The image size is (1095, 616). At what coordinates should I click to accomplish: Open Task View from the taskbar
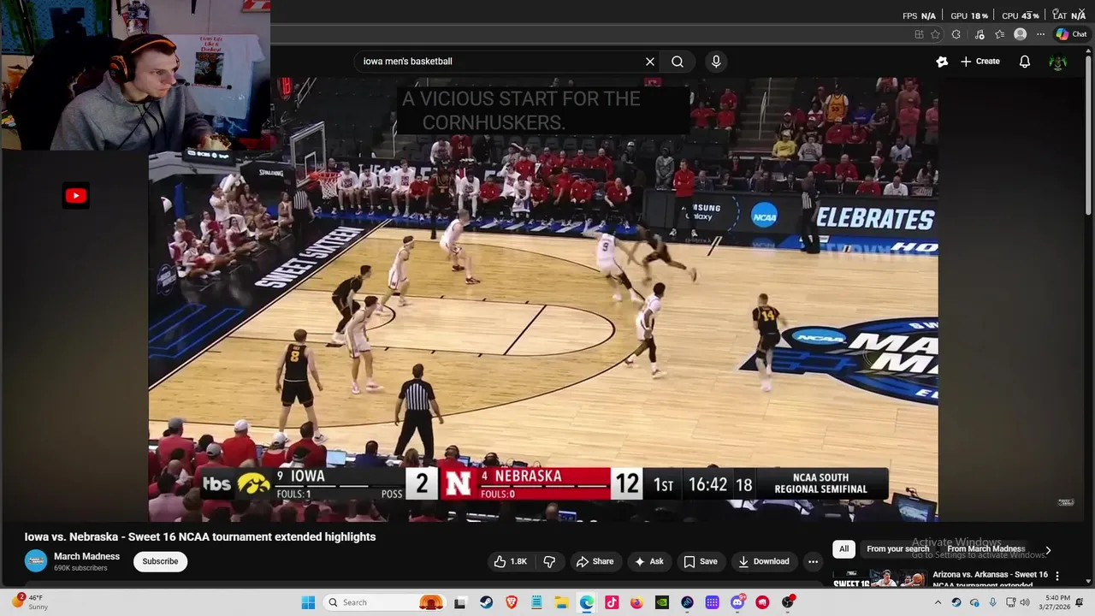[460, 602]
